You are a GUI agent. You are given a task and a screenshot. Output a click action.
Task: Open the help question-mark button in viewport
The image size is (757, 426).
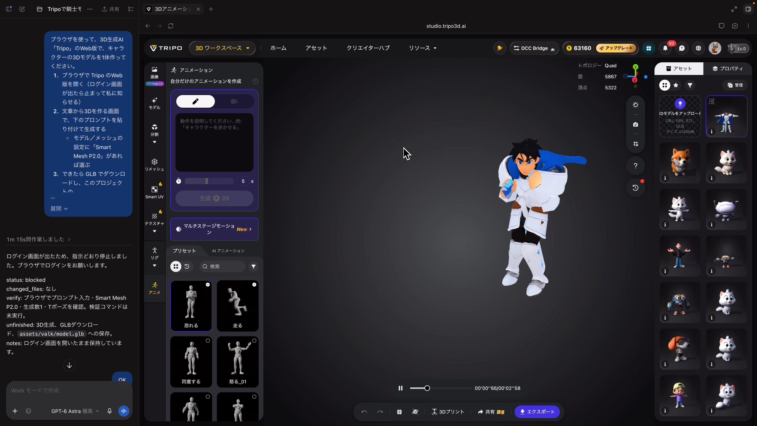[636, 166]
